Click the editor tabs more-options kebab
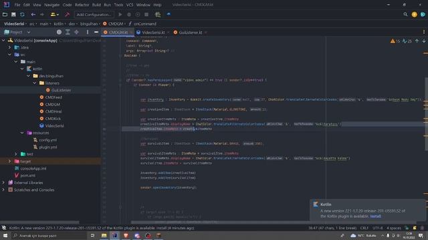The height and width of the screenshot is (240, 428). 424,32
